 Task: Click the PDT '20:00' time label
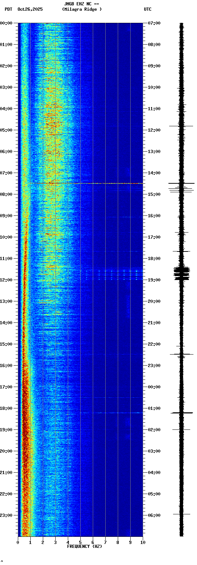pyautogui.click(x=6, y=451)
